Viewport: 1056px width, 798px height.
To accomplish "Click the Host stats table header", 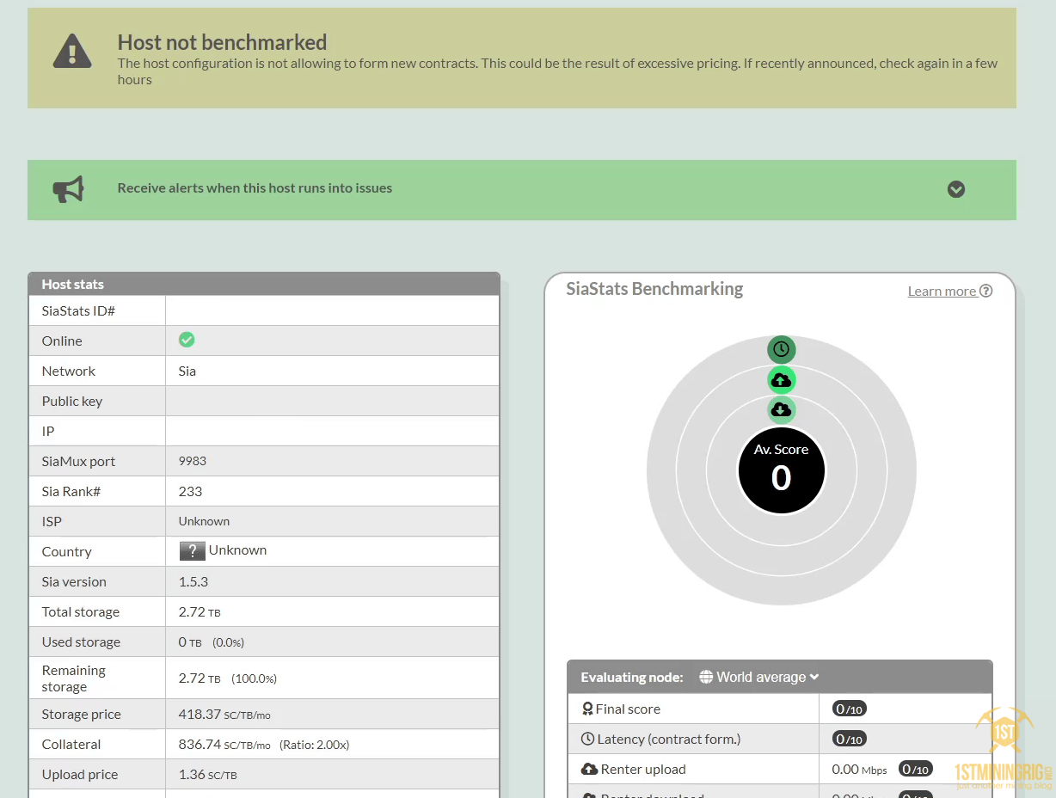I will point(264,284).
